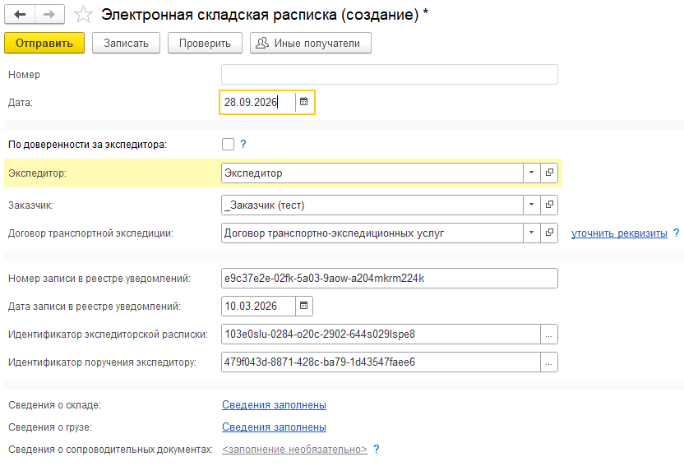The image size is (684, 466).
Task: Open calendar picker for Дата field
Action: pos(304,102)
